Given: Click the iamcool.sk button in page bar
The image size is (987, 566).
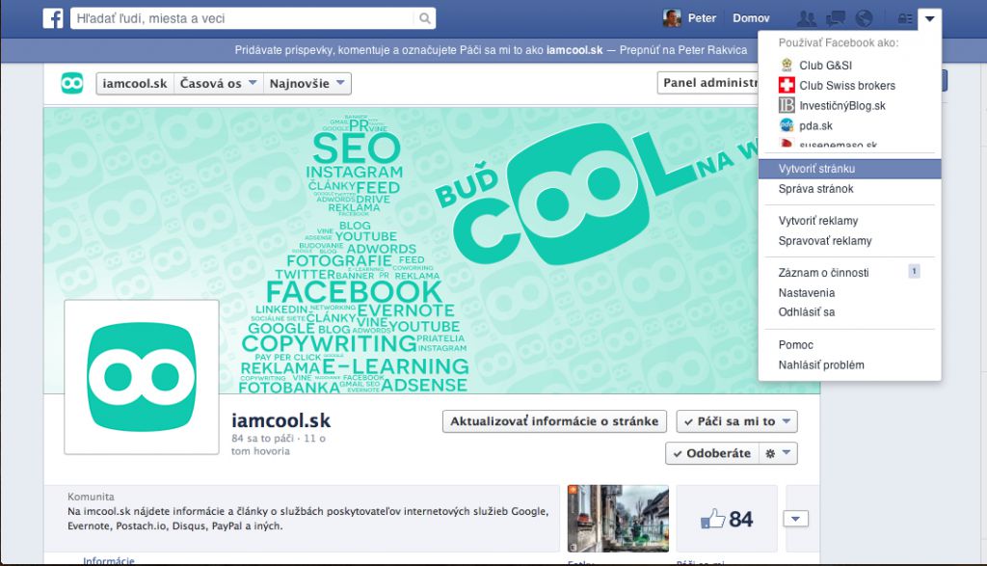Looking at the screenshot, I should point(135,83).
